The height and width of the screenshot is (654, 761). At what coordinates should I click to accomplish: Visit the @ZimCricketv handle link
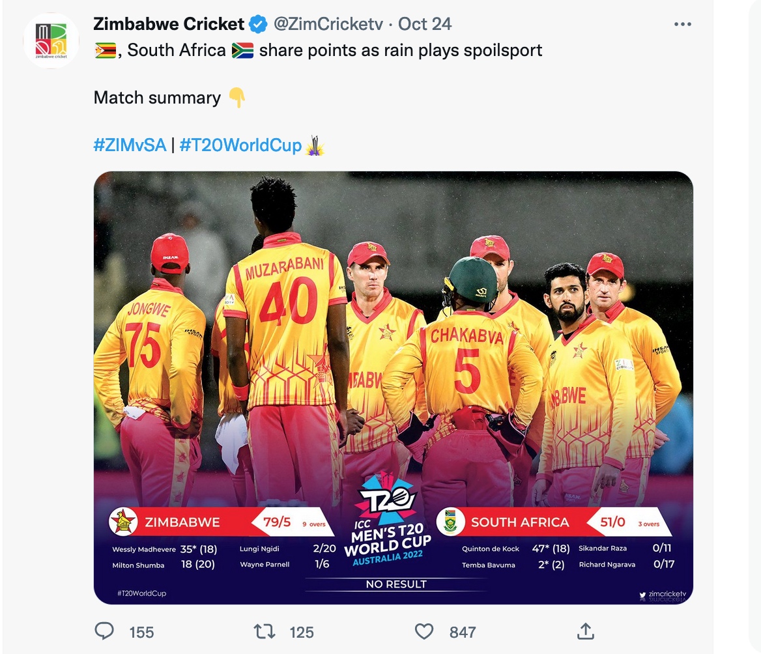(x=329, y=24)
